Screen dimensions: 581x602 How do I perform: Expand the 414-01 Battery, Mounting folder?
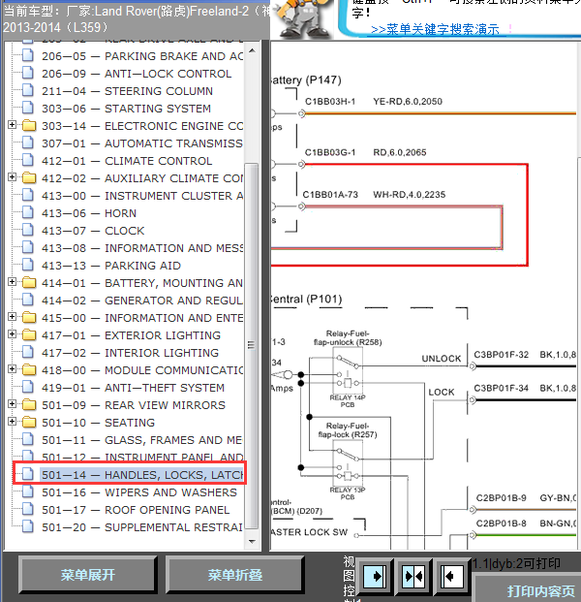pyautogui.click(x=12, y=282)
